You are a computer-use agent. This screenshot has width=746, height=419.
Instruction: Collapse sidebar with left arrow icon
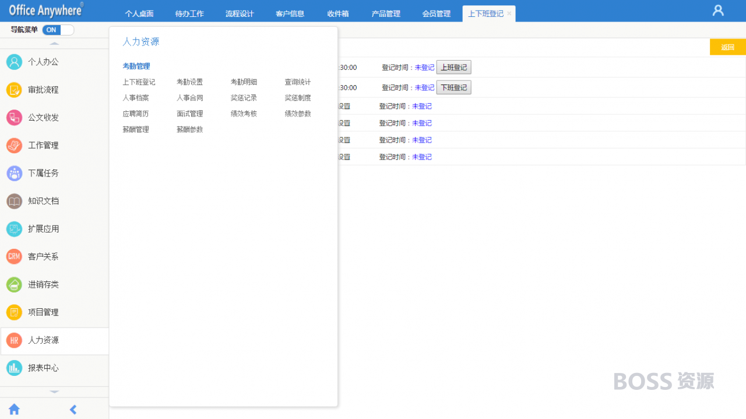pos(73,409)
